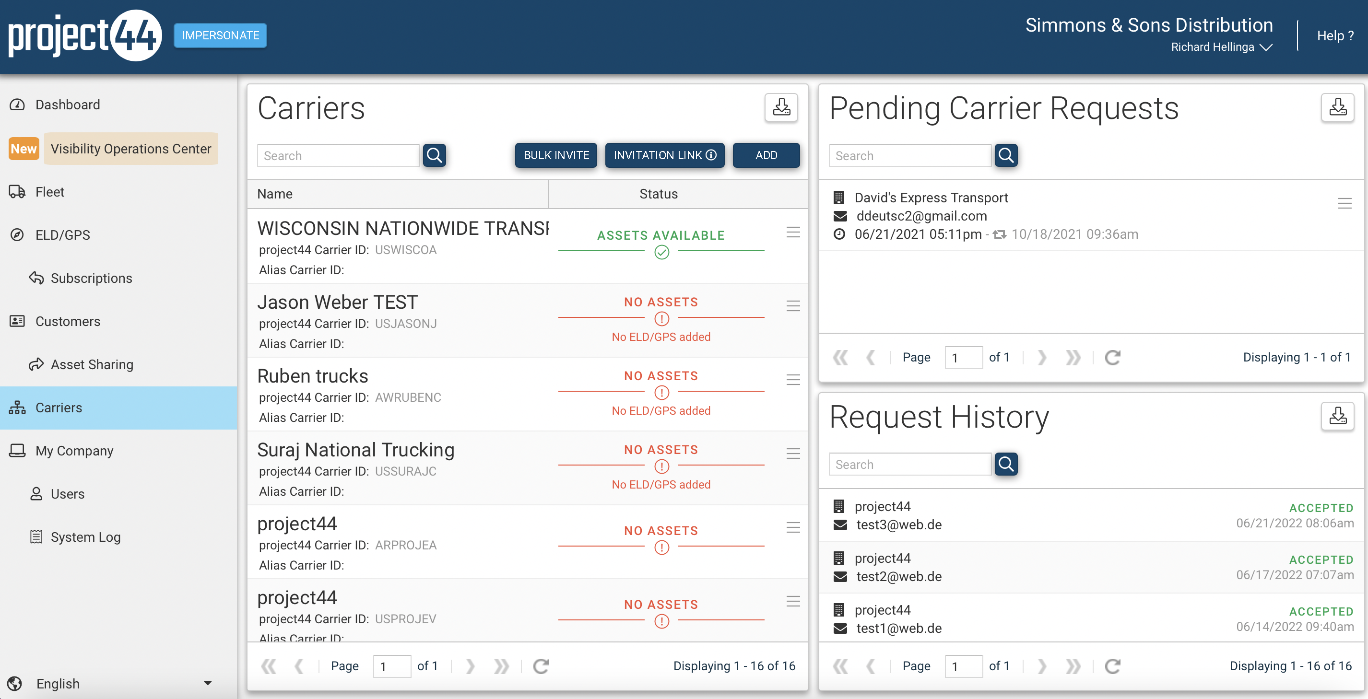This screenshot has height=699, width=1368.
Task: Open row menu for Ruben trucks
Action: [793, 380]
